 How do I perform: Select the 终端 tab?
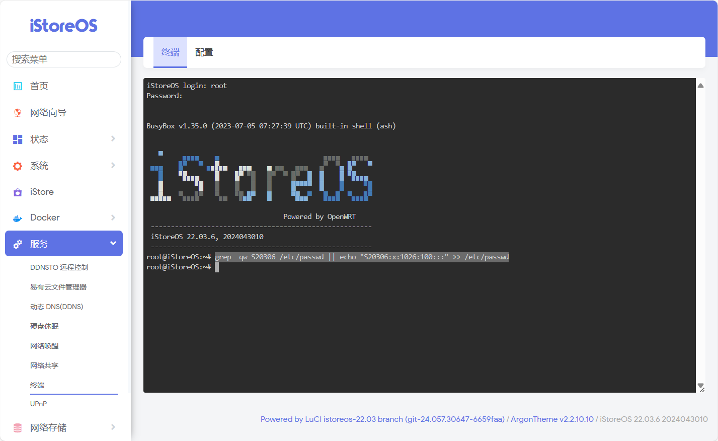[x=170, y=52]
